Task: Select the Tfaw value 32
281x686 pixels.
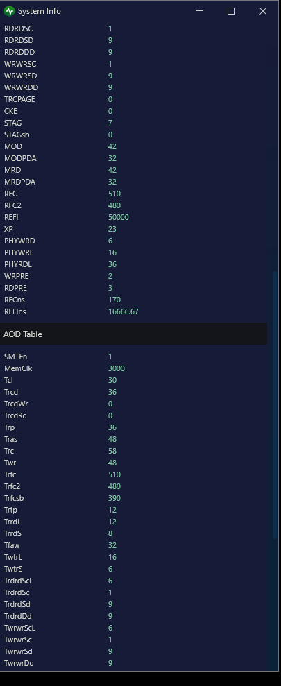Action: pyautogui.click(x=112, y=545)
